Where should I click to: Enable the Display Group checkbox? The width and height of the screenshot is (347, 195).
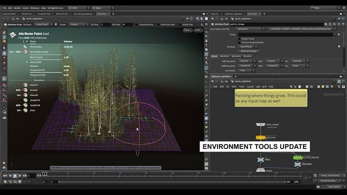(239, 38)
